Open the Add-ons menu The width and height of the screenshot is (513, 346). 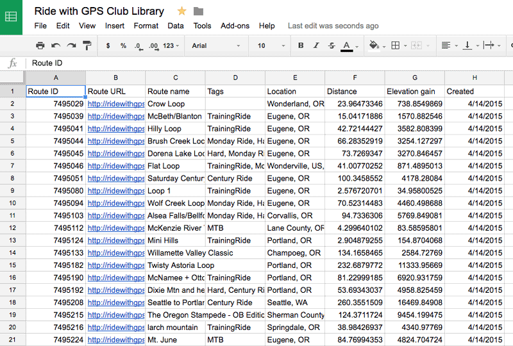[x=235, y=26]
